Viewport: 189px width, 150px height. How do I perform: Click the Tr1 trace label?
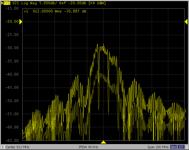click(7, 3)
